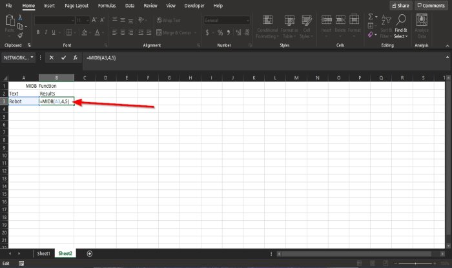Toggle Bold formatting
This screenshot has width=452, height=268.
point(38,32)
